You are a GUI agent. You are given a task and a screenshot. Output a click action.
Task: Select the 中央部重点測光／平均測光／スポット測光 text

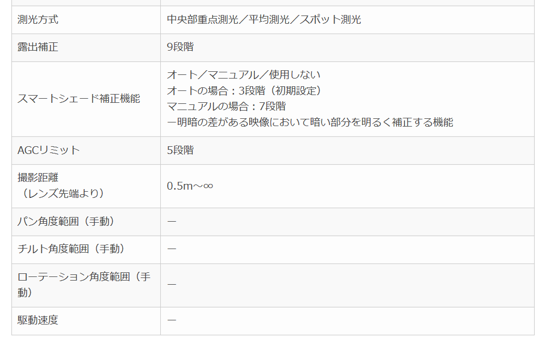click(x=264, y=20)
